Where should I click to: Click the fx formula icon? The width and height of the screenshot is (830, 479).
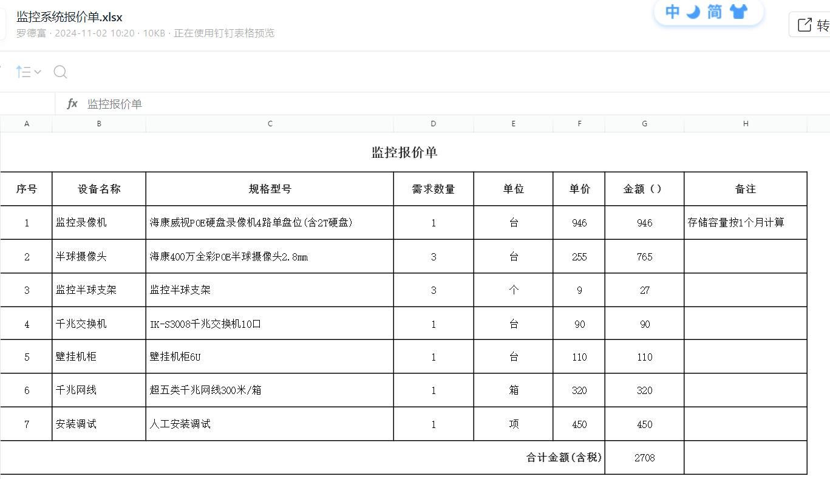click(x=72, y=104)
